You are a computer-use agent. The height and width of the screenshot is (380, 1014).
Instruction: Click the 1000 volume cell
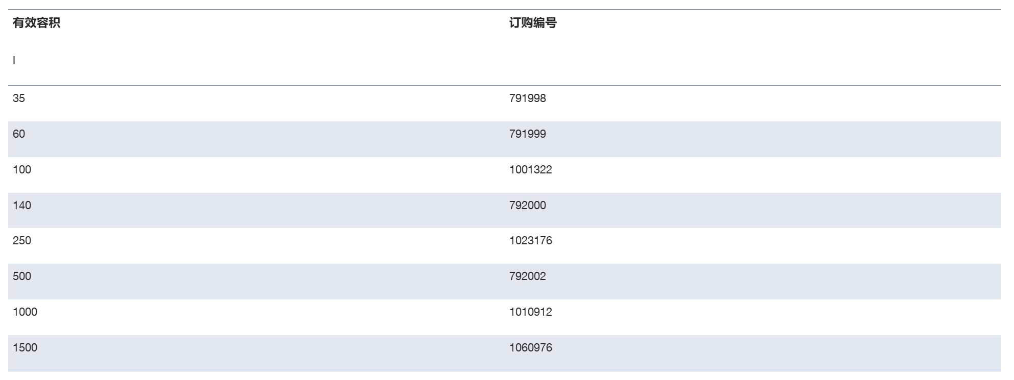25,312
